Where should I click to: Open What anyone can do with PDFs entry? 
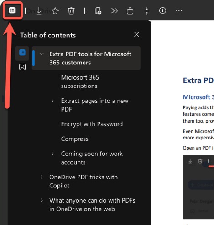tap(92, 204)
